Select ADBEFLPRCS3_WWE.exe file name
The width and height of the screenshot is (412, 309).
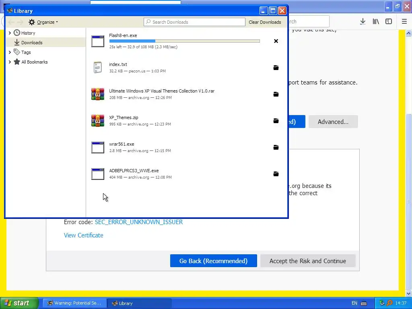pos(134,171)
